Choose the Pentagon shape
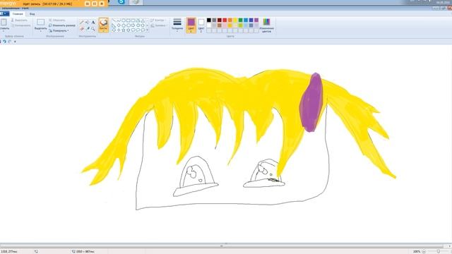The image size is (452, 254). point(124,25)
